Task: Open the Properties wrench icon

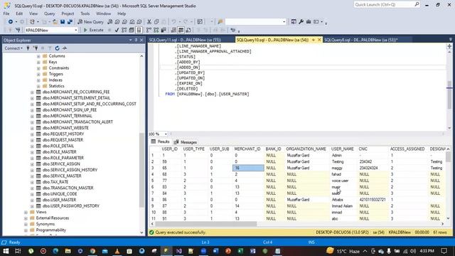Action: click(x=301, y=22)
